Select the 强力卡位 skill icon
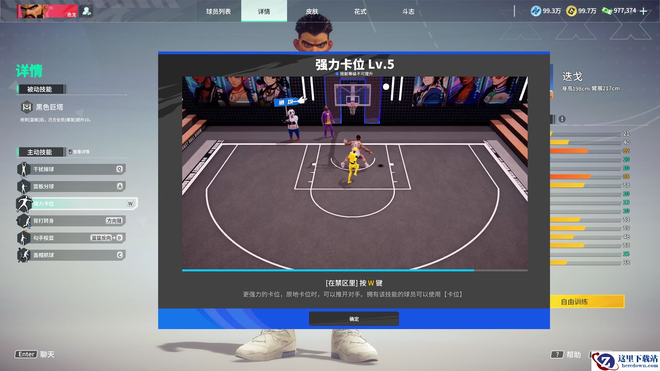Viewport: 660px width, 371px height. pyautogui.click(x=24, y=204)
